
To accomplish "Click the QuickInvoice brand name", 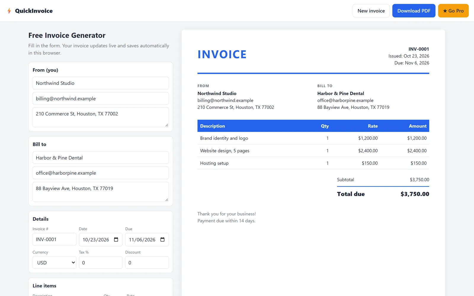I will click(x=34, y=11).
